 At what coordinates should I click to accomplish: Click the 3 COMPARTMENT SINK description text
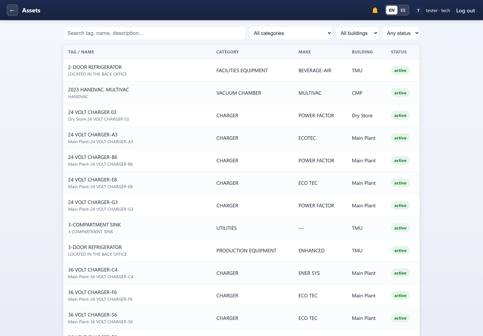pos(91,232)
